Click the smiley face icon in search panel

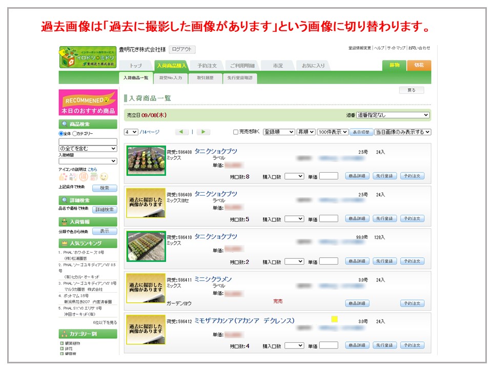point(104,177)
